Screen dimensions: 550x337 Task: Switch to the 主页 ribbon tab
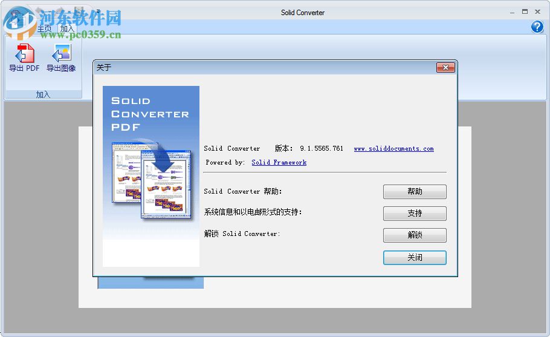45,29
